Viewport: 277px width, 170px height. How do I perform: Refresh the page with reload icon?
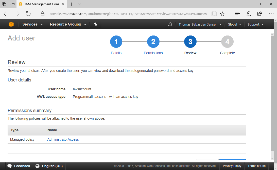(28, 14)
